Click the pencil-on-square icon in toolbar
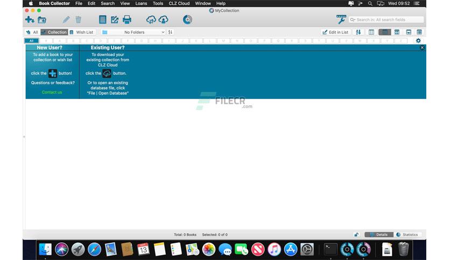 click(115, 20)
